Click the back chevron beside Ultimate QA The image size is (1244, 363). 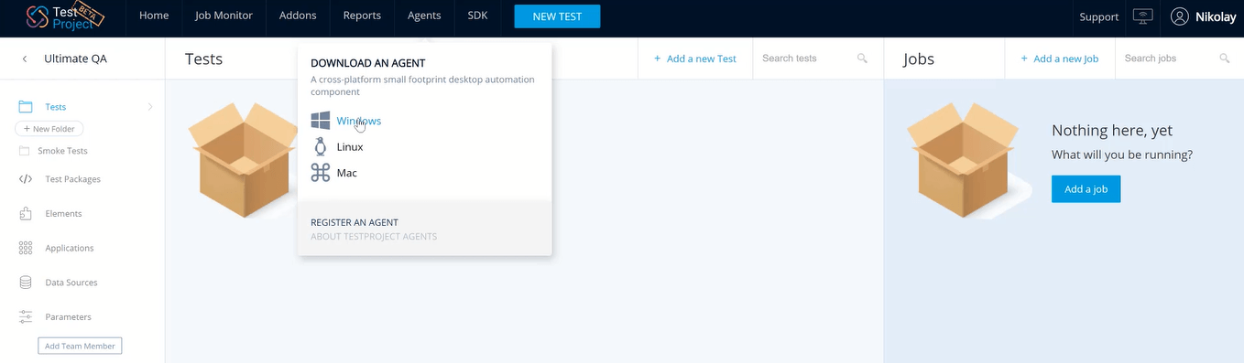[x=25, y=59]
